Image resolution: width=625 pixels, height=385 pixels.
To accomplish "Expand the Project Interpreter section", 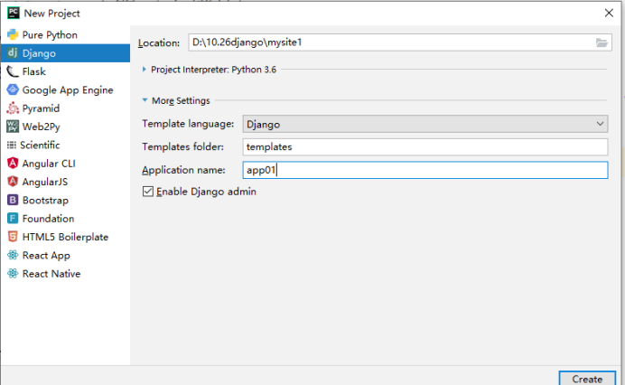I will (x=145, y=70).
